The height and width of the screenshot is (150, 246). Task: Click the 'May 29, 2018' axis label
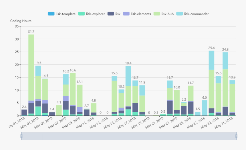point(210,123)
